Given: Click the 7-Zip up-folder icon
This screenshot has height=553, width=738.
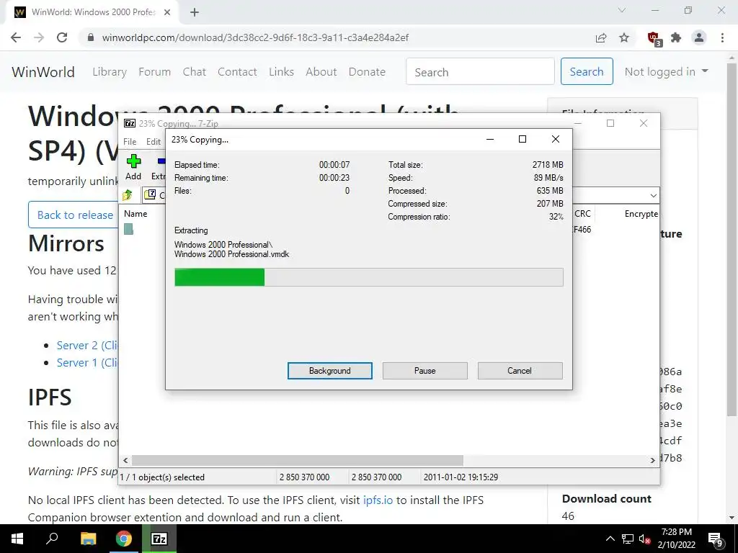Looking at the screenshot, I should (x=128, y=194).
